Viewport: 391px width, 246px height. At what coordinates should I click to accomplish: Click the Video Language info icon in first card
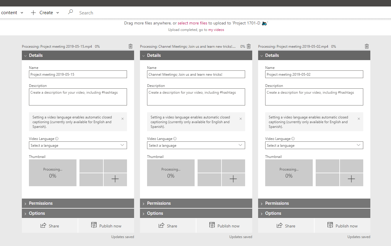[x=57, y=139]
